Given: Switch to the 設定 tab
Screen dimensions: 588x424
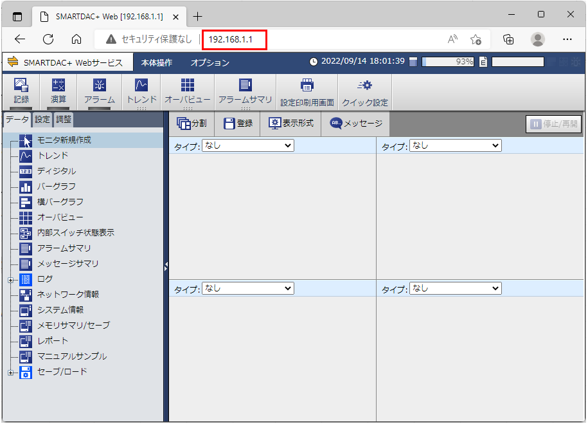Looking at the screenshot, I should [x=42, y=119].
